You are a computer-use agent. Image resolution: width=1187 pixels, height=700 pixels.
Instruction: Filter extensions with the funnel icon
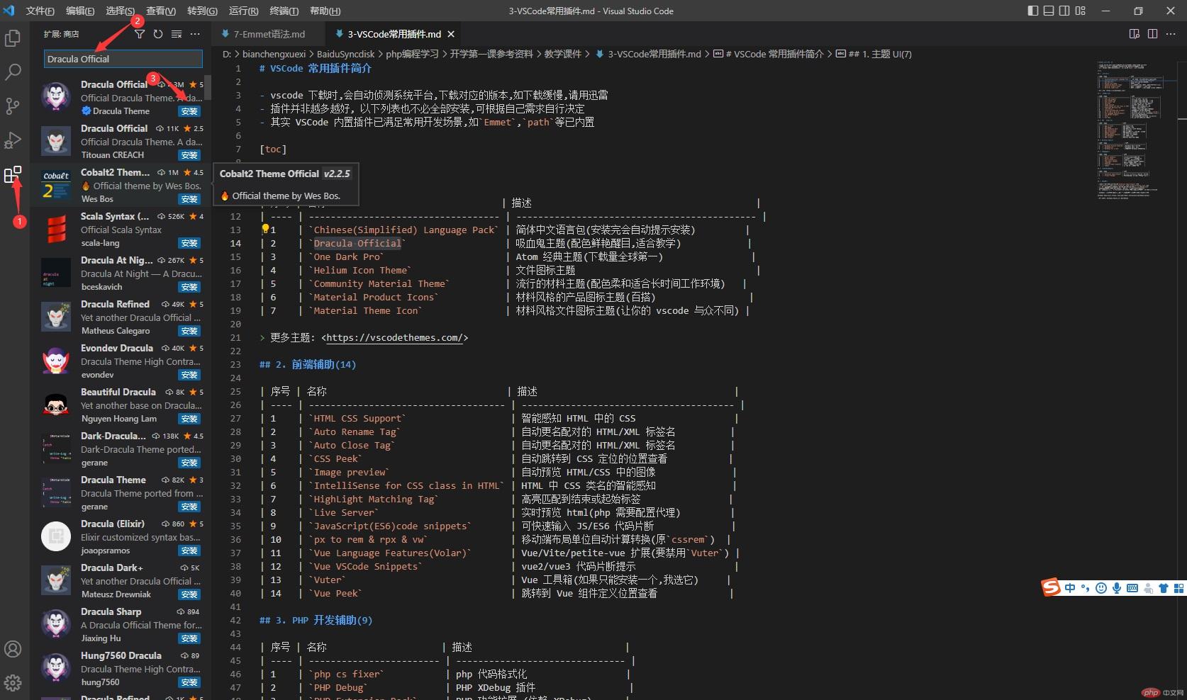(140, 34)
